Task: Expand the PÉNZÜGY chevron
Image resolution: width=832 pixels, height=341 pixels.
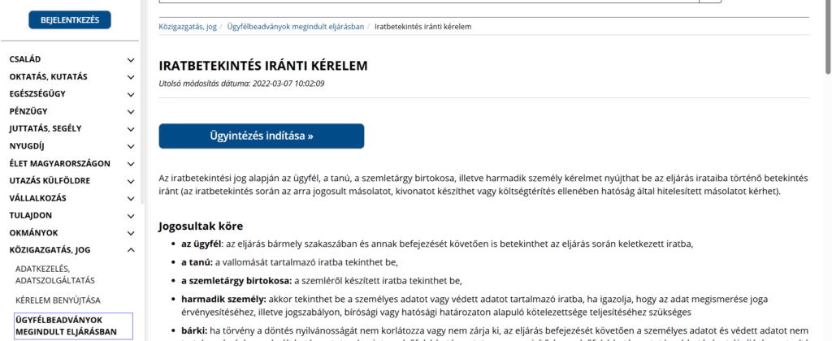Action: (x=131, y=112)
